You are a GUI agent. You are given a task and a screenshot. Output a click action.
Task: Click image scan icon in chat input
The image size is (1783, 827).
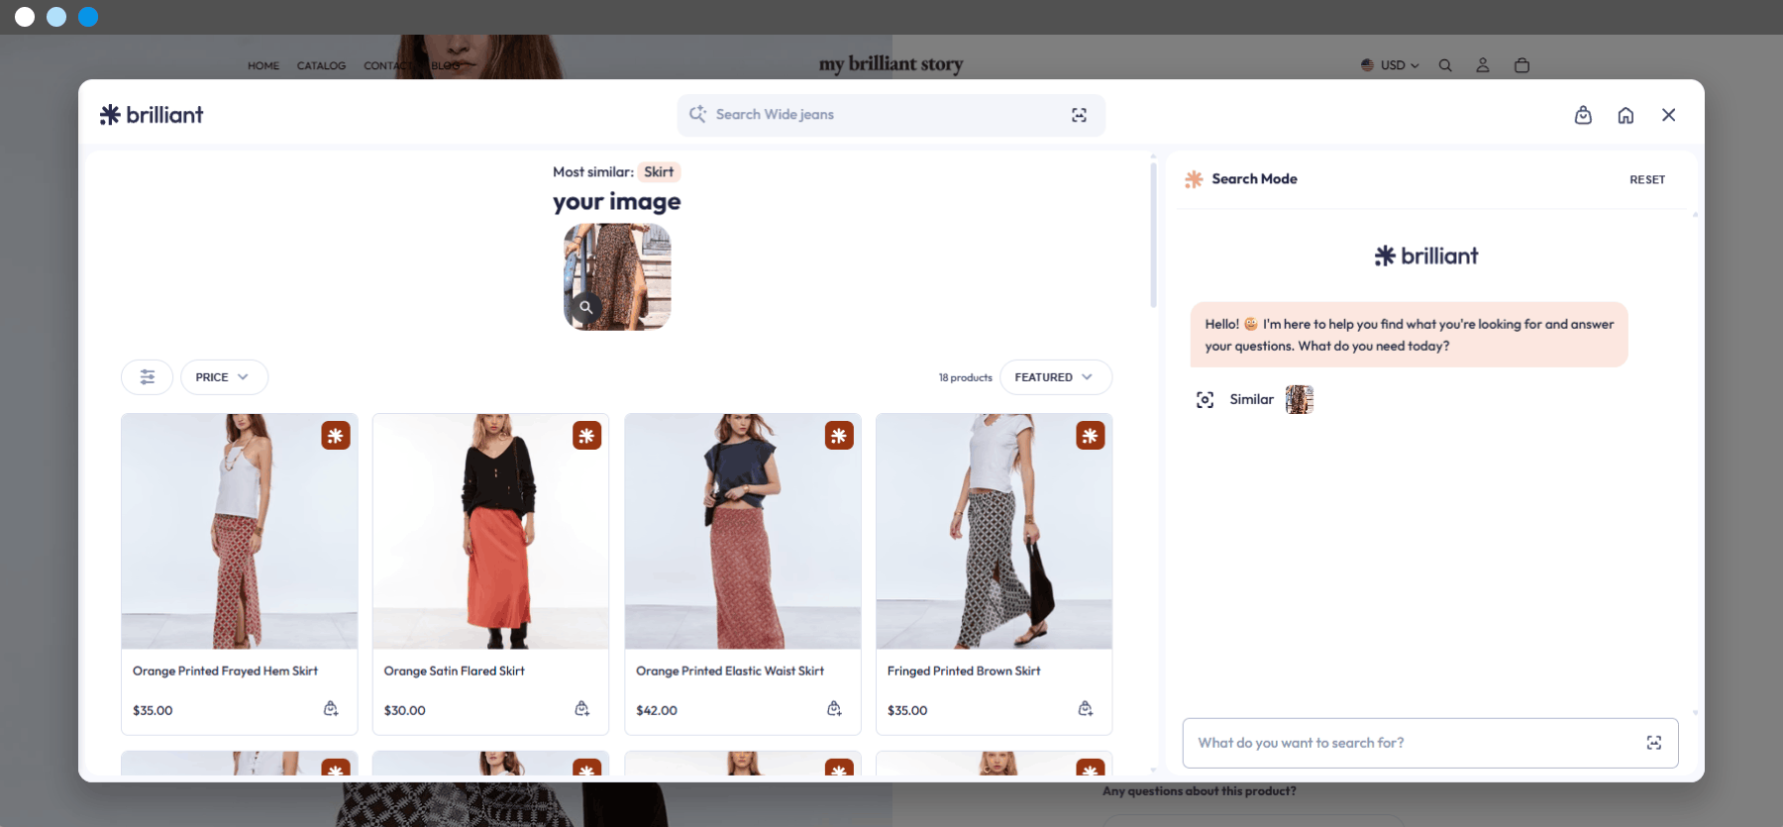(x=1654, y=743)
